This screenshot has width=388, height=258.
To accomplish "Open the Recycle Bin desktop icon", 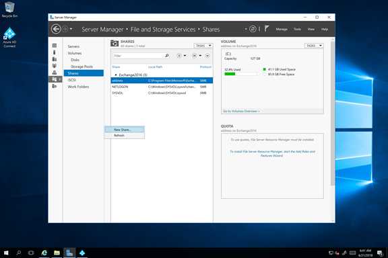I will [9, 9].
